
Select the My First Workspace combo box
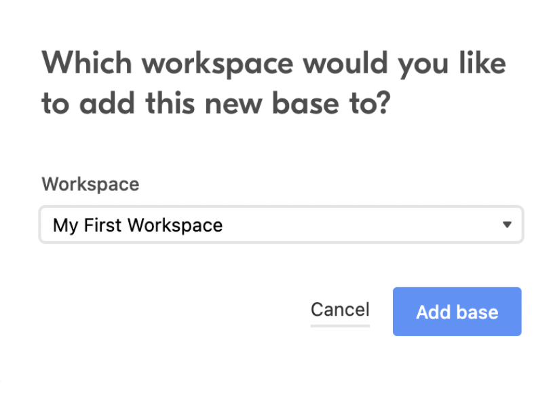281,225
